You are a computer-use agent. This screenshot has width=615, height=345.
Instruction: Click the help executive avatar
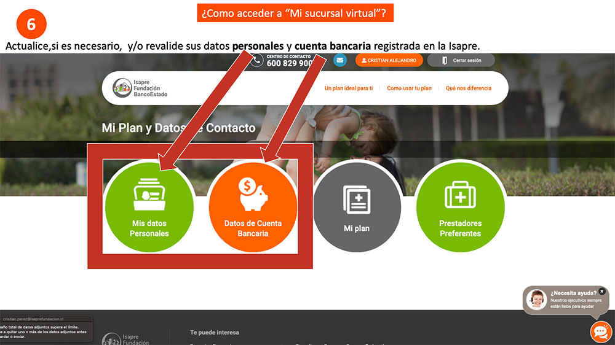[x=536, y=300]
